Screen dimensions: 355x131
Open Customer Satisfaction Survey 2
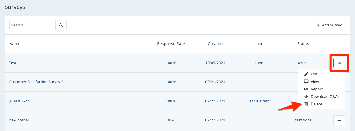tap(36, 82)
